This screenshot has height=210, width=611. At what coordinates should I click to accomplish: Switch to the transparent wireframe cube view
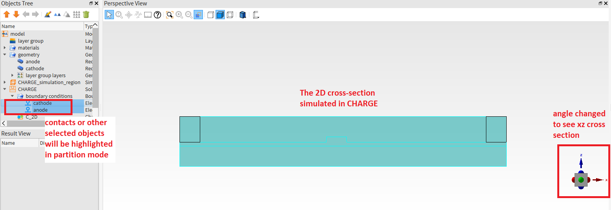coord(230,15)
